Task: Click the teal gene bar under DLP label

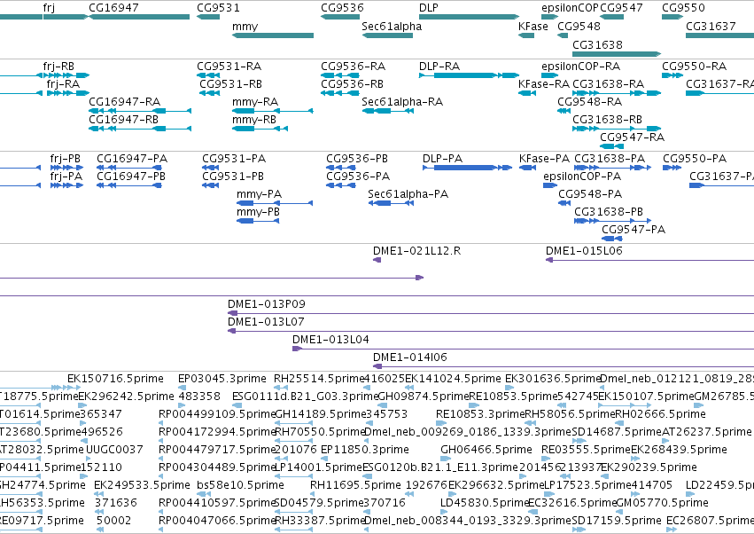Action: (x=470, y=17)
